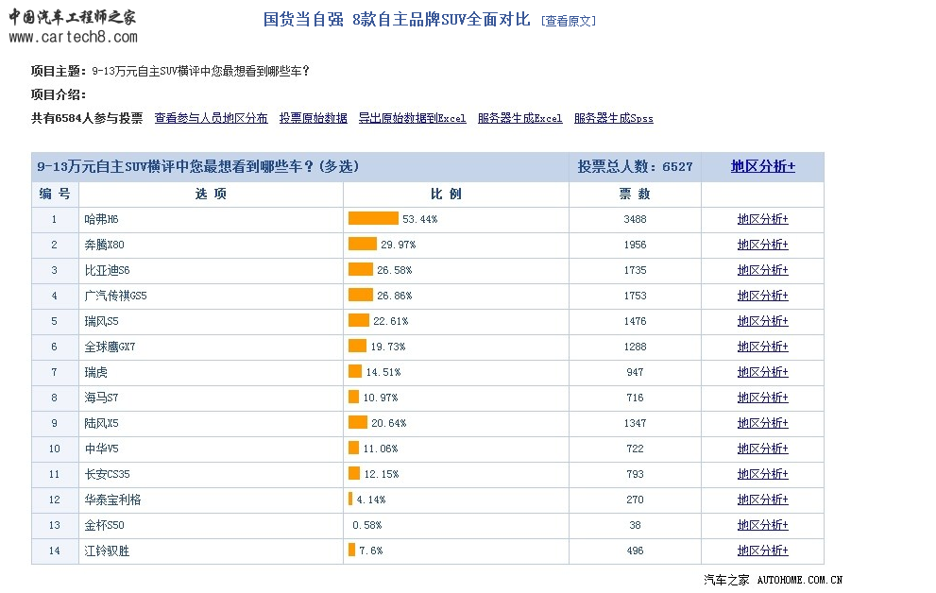The height and width of the screenshot is (593, 936).
Task: Click the 29.97% percentage value
Action: [x=399, y=245]
